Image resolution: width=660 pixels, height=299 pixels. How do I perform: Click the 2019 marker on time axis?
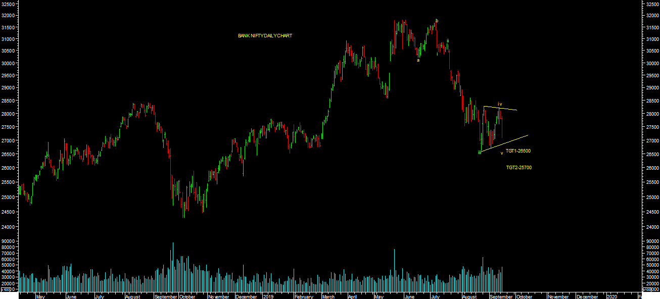268,297
